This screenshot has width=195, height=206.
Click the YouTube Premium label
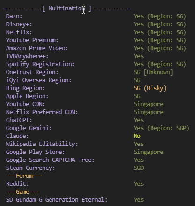[32, 40]
